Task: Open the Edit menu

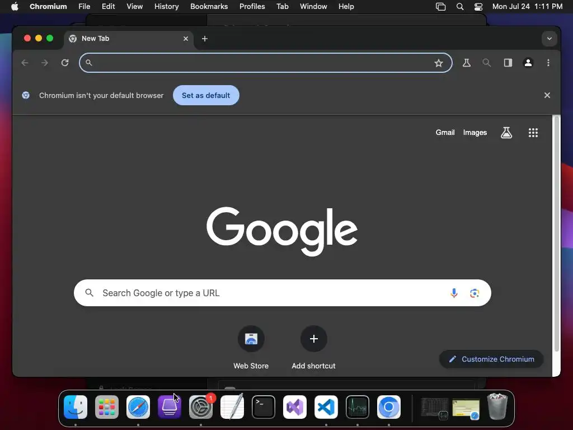Action: pyautogui.click(x=108, y=7)
